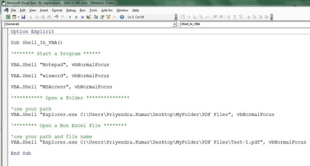
Task: Toggle Design Mode icon
Action: click(88, 17)
